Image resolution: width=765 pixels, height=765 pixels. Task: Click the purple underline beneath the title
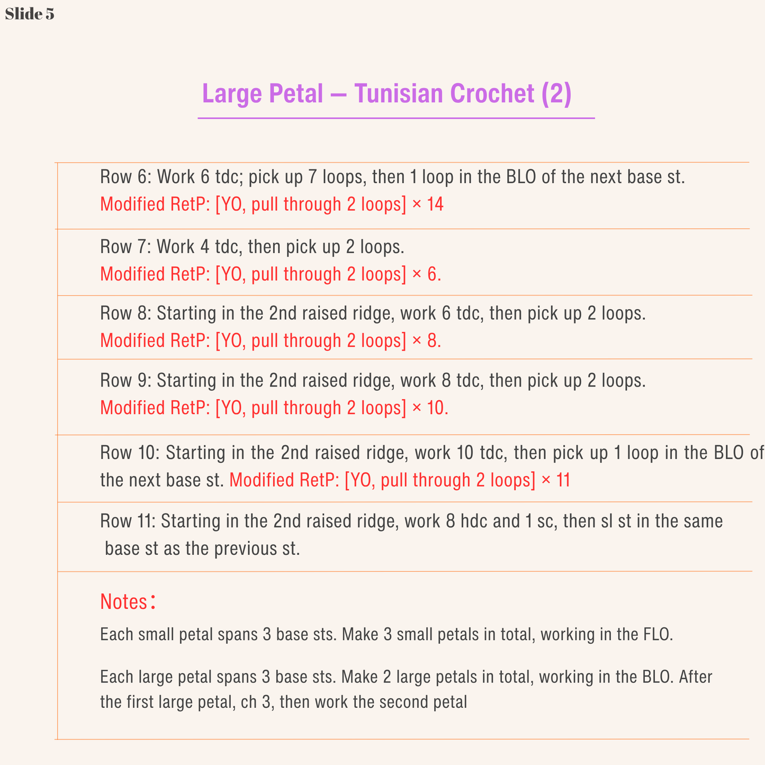pos(396,118)
